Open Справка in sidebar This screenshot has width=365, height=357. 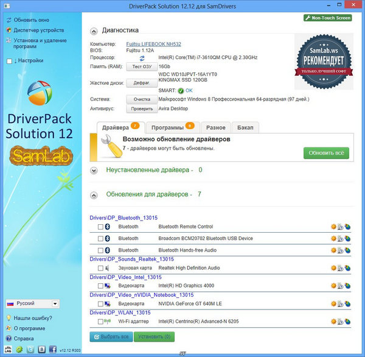20,339
